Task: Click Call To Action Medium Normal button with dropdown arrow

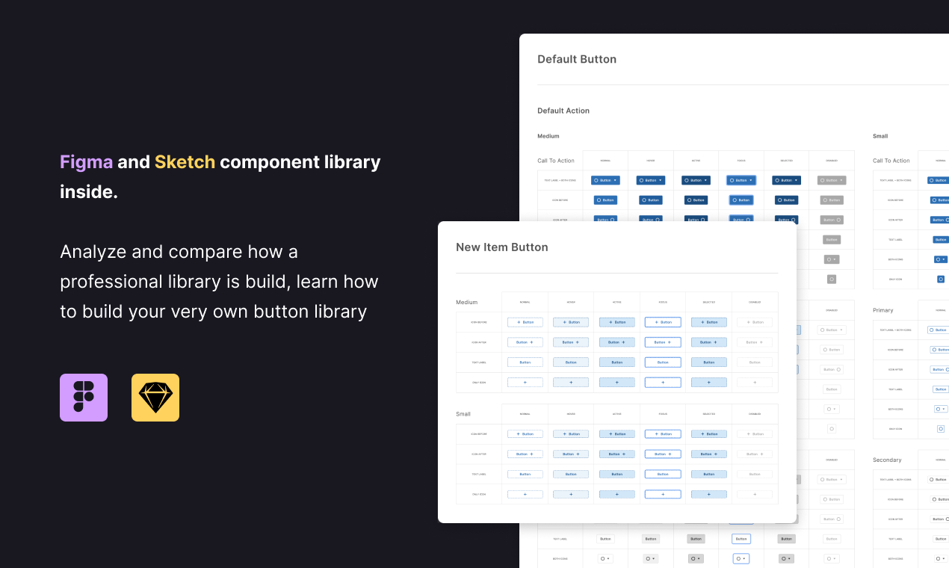Action: 605,180
